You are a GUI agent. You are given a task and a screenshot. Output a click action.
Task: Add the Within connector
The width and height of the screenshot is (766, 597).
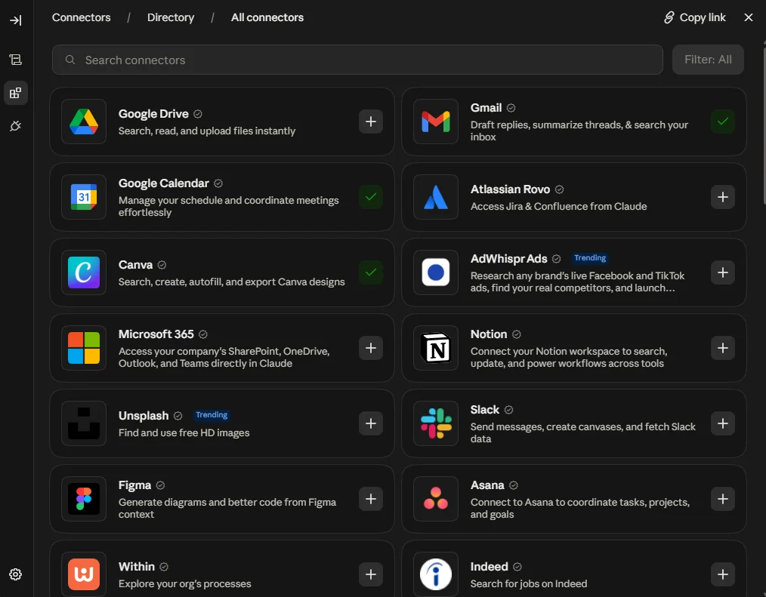[371, 574]
